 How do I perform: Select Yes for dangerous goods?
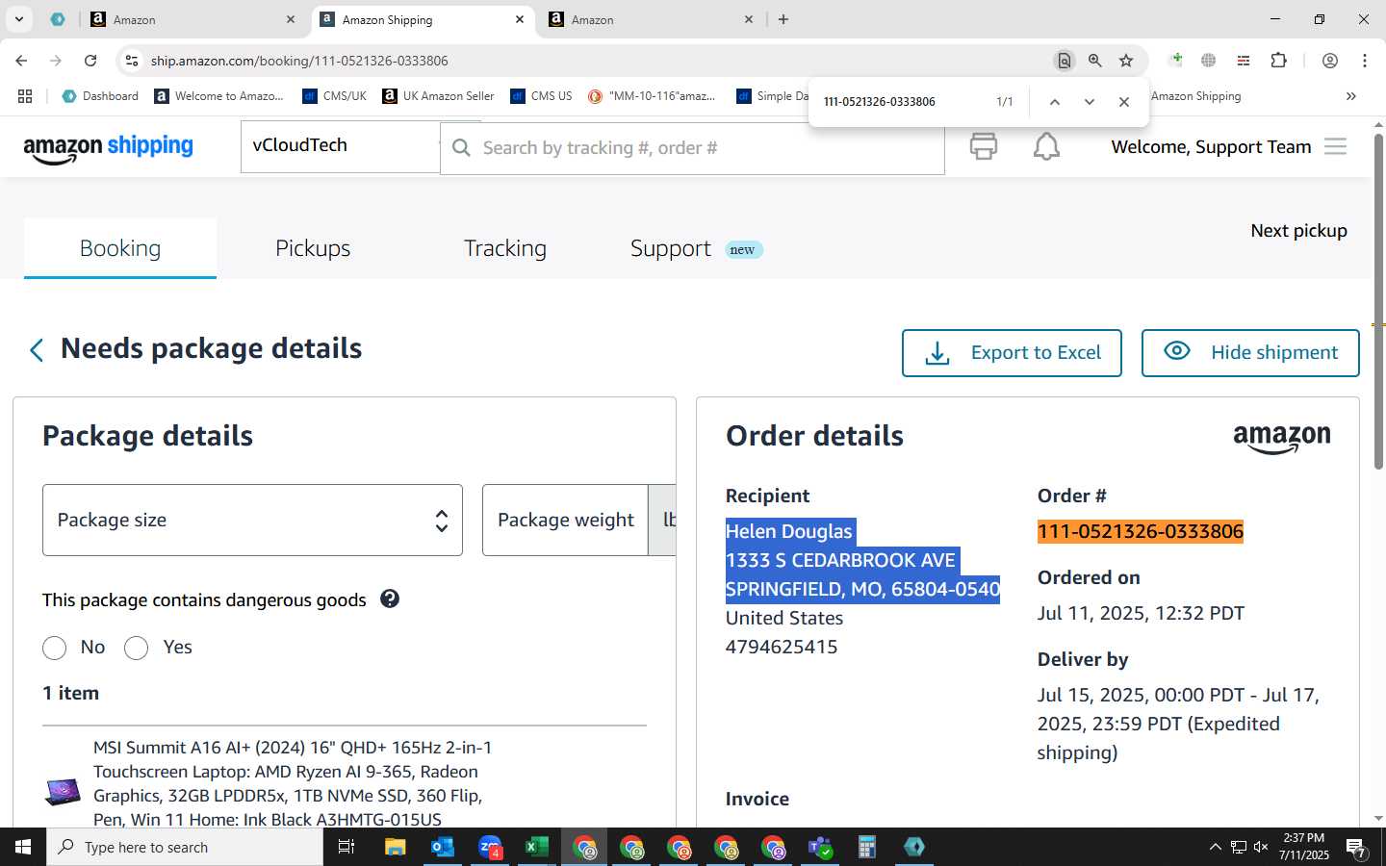pyautogui.click(x=137, y=648)
